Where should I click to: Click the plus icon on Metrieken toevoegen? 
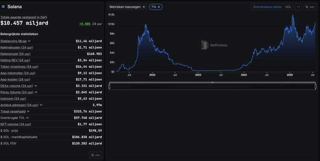tap(144, 7)
